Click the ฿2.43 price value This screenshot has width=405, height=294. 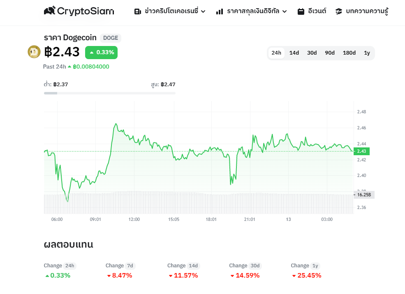62,52
